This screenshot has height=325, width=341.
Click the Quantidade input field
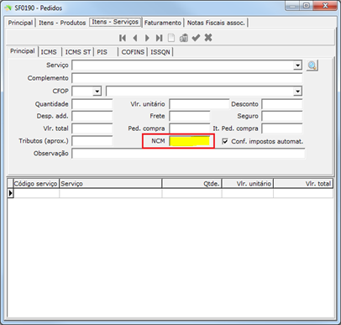pos(92,104)
